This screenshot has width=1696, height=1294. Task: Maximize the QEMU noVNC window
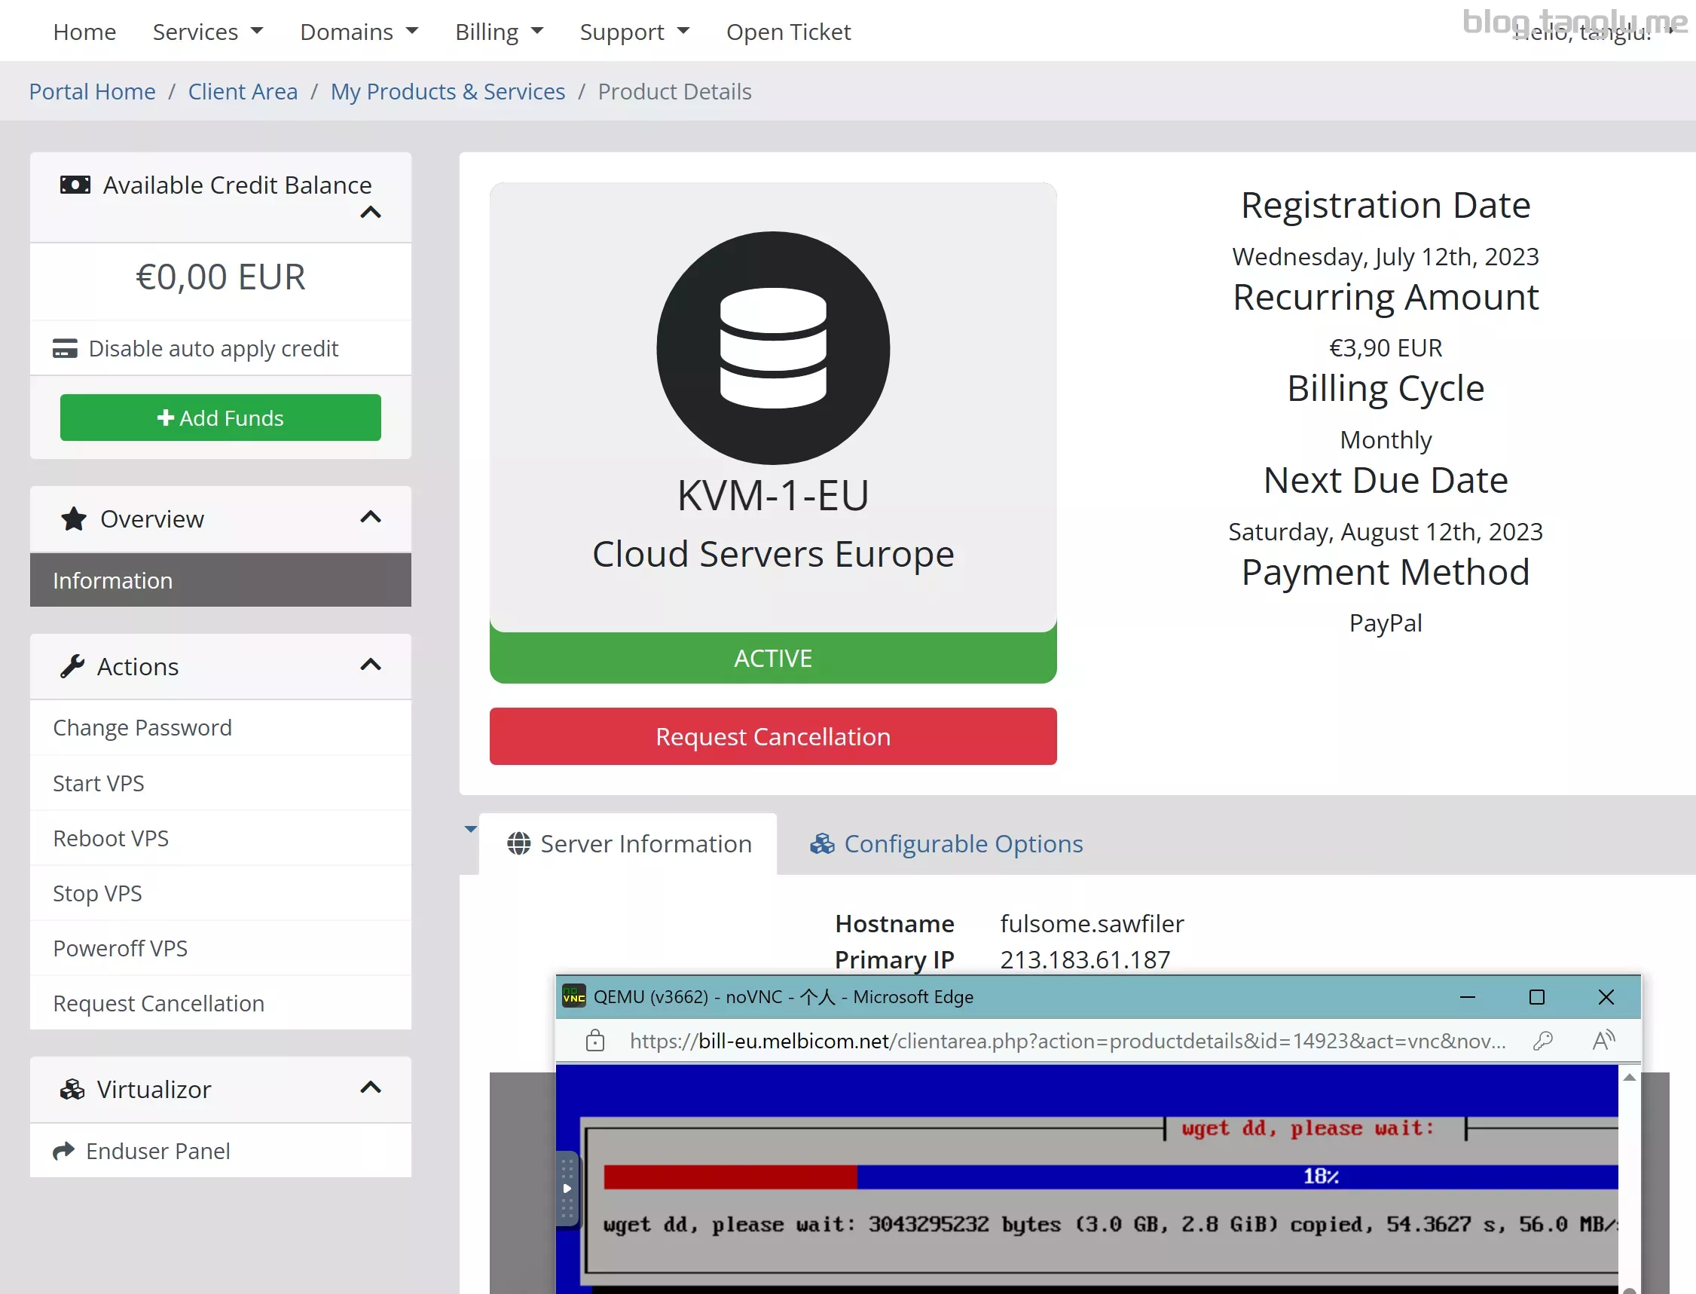1536,996
